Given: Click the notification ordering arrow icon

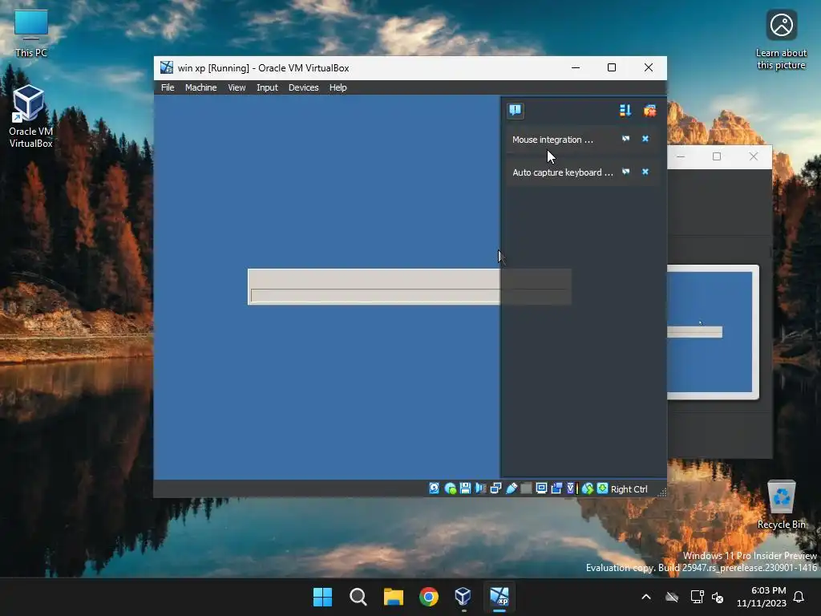Looking at the screenshot, I should pyautogui.click(x=625, y=110).
